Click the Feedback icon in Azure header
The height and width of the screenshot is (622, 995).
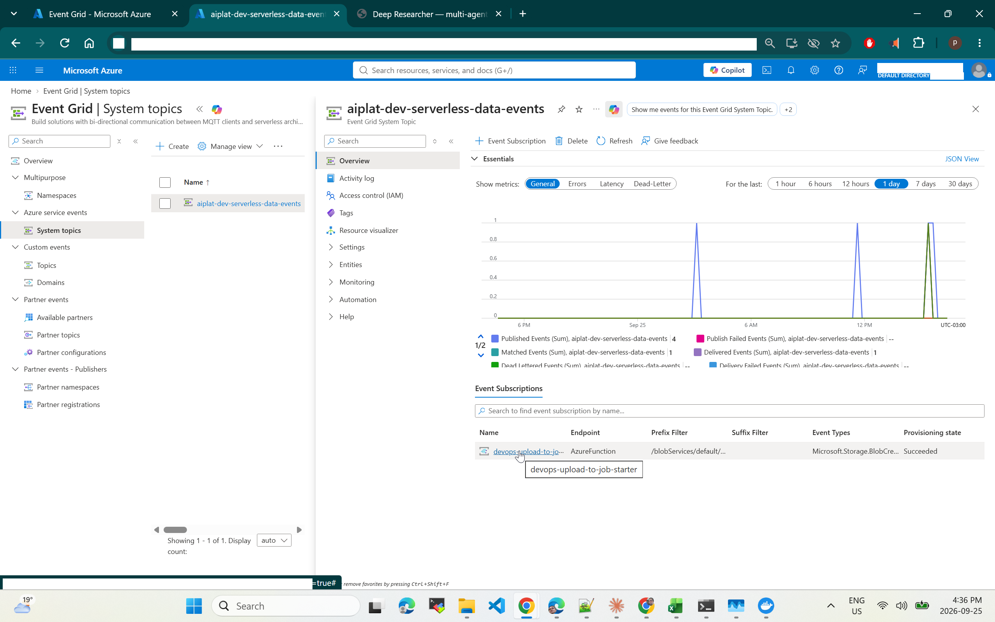click(x=862, y=70)
